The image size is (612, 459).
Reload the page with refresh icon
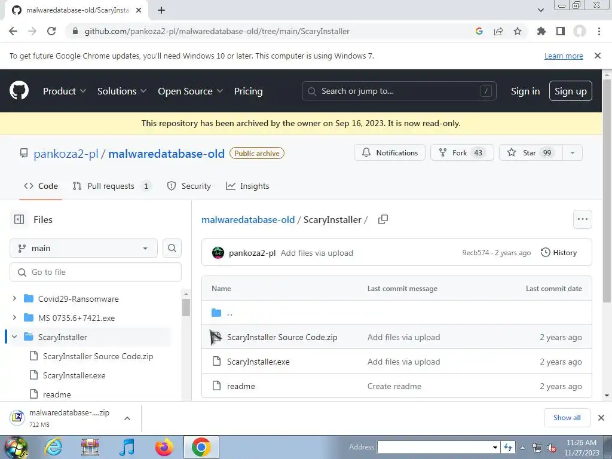(51, 31)
